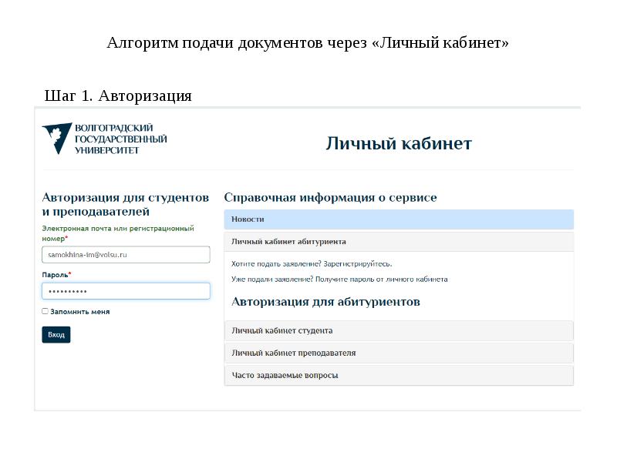The width and height of the screenshot is (617, 462).
Task: Expand the «Личный кабинет студента» section
Action: pos(399,330)
